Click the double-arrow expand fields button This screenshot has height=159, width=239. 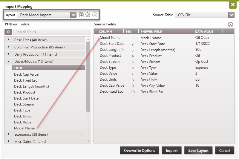point(8,32)
